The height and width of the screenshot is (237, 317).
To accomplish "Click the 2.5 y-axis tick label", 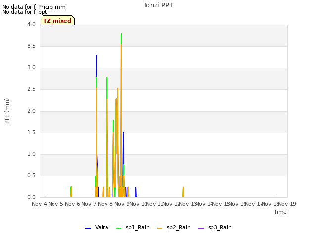I will (x=31, y=89).
